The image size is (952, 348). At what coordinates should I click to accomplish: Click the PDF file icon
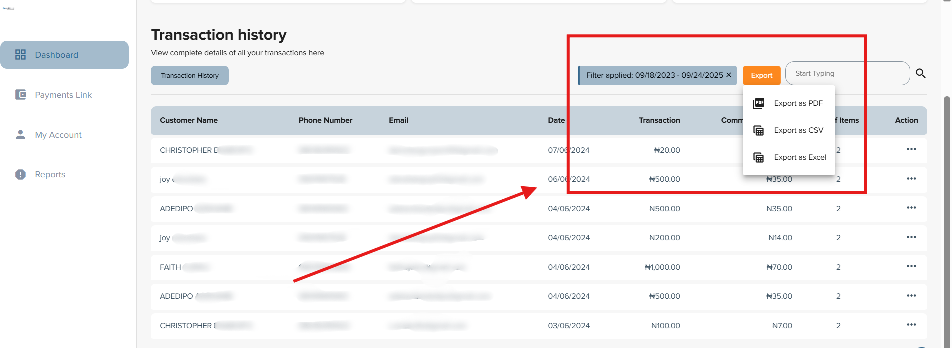pos(759,103)
